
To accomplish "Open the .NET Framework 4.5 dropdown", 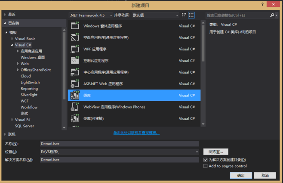I will (x=91, y=16).
